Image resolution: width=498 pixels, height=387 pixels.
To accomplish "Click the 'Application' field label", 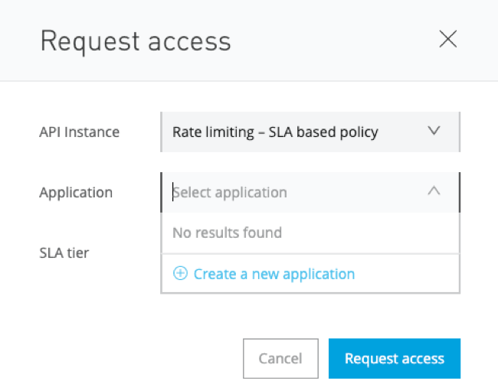I will (x=76, y=192).
